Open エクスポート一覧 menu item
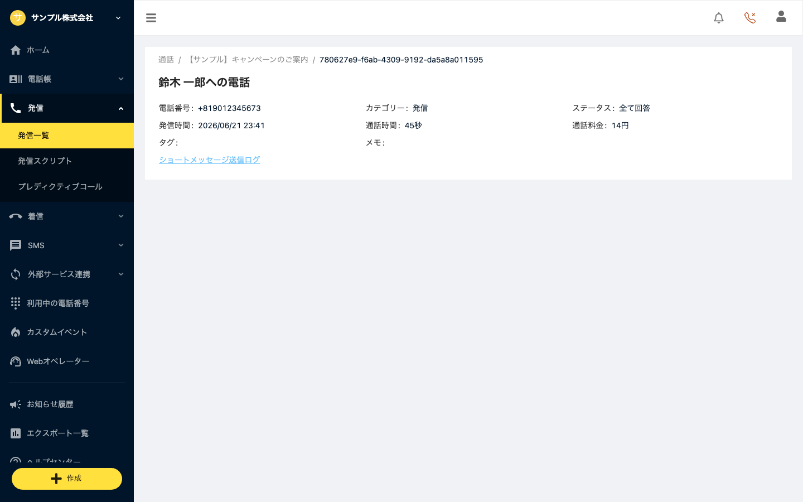803x502 pixels. point(67,433)
